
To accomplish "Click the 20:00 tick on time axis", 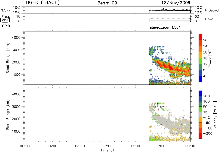I will click(x=163, y=146).
